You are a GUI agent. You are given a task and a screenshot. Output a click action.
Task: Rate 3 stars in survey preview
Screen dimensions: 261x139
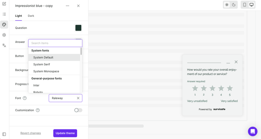pyautogui.click(x=213, y=88)
